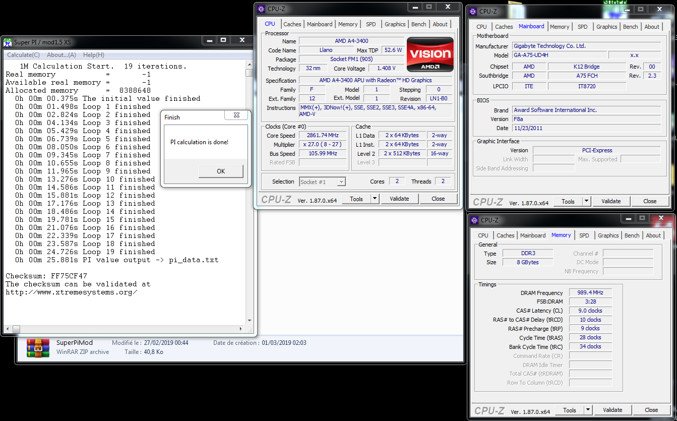The height and width of the screenshot is (421, 677).
Task: Click the AMD Vision logo in CPU-Z
Action: pos(430,54)
